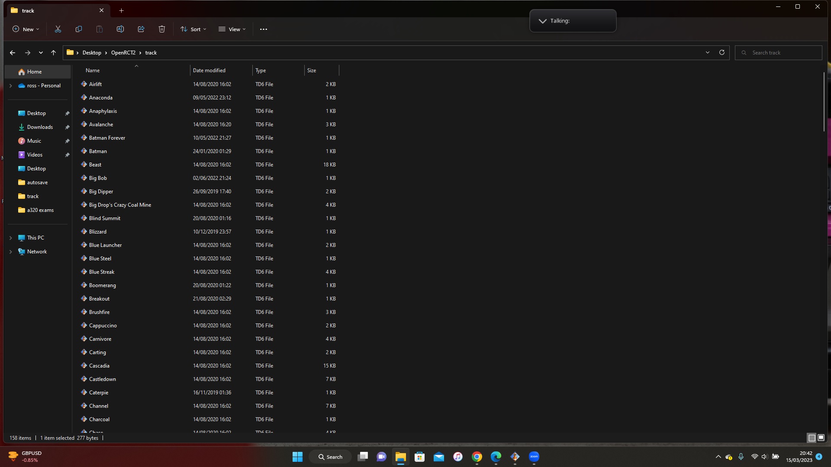Select Downloads in navigation pane

[x=40, y=127]
